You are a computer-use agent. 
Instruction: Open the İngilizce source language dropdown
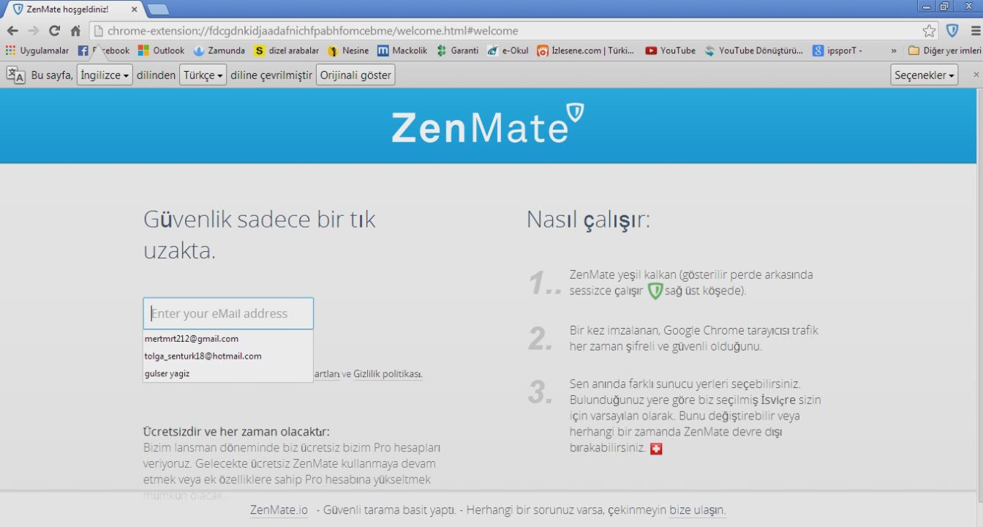click(105, 75)
